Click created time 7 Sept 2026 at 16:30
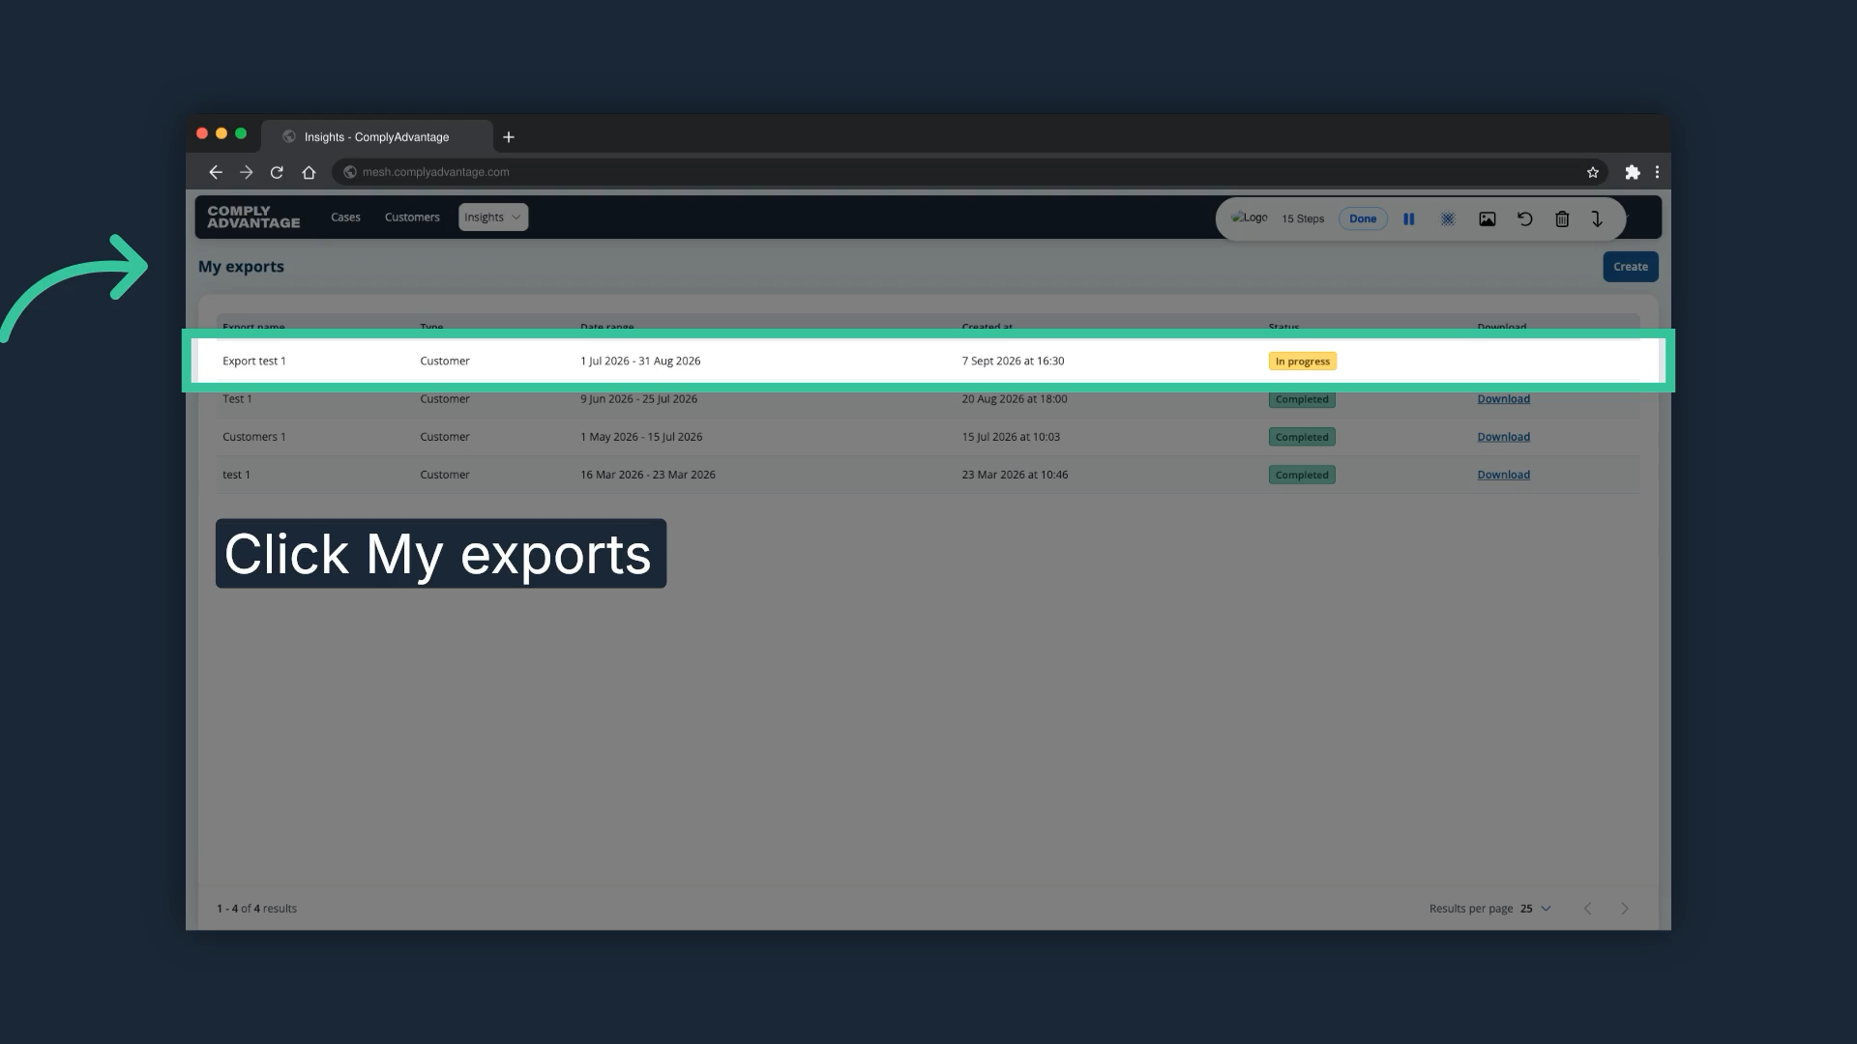The image size is (1857, 1044). point(1013,362)
